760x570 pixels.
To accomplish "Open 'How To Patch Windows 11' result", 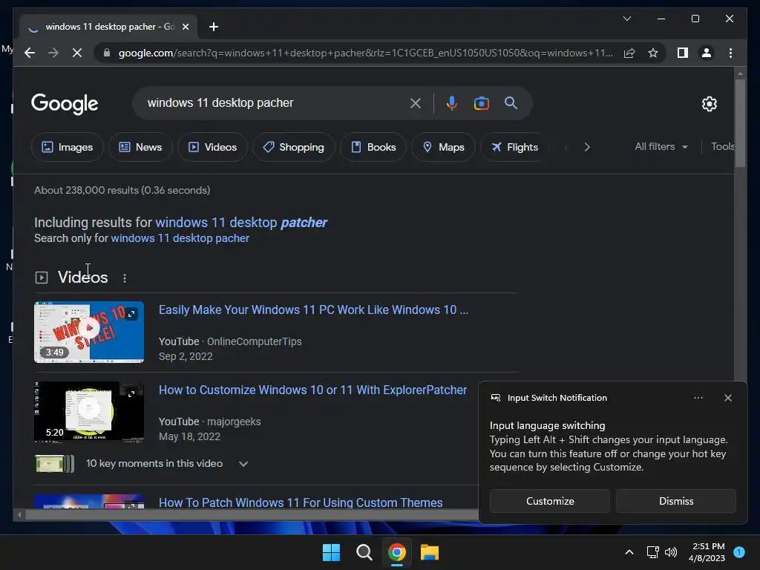I will tap(301, 502).
